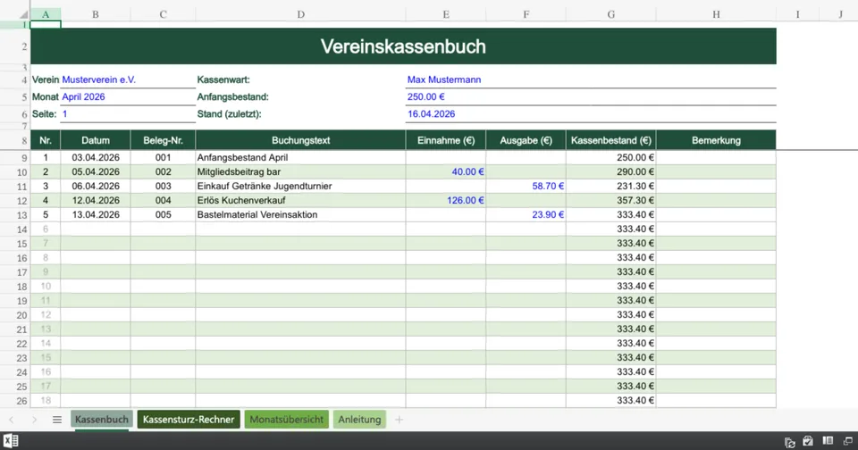Select row header 20
The height and width of the screenshot is (450, 858).
(15, 315)
